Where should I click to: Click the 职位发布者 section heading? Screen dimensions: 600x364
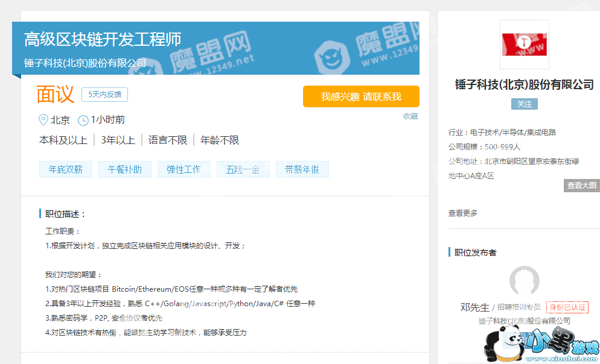click(x=475, y=253)
